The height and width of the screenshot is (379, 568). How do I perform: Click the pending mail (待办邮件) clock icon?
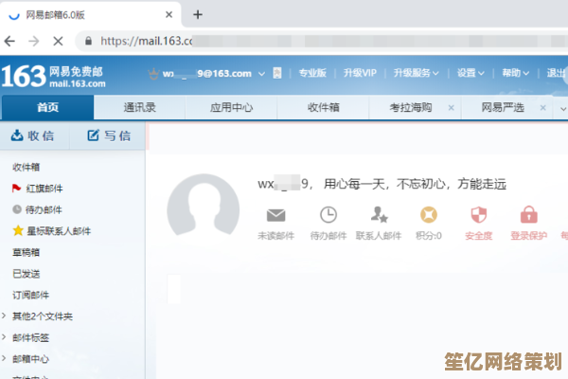click(328, 215)
